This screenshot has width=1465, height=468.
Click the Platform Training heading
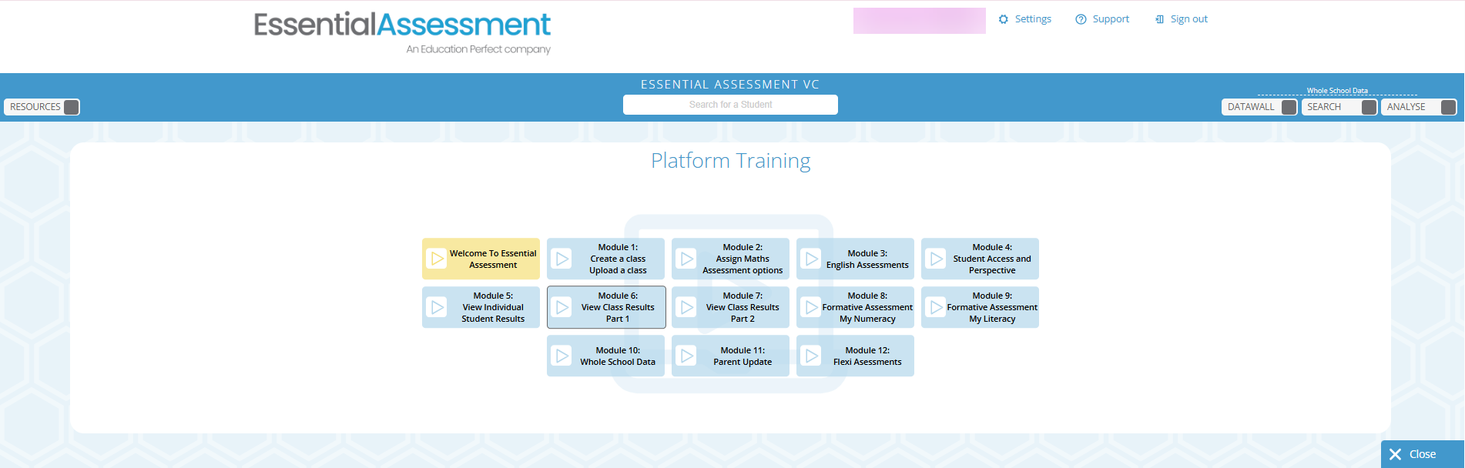click(730, 161)
